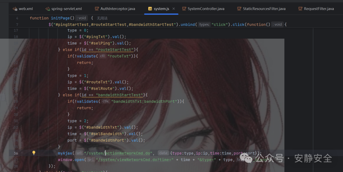Image resolution: width=343 pixels, height=172 pixels.
Task: Click the spring-servlet.xml file icon
Action: tap(48, 9)
